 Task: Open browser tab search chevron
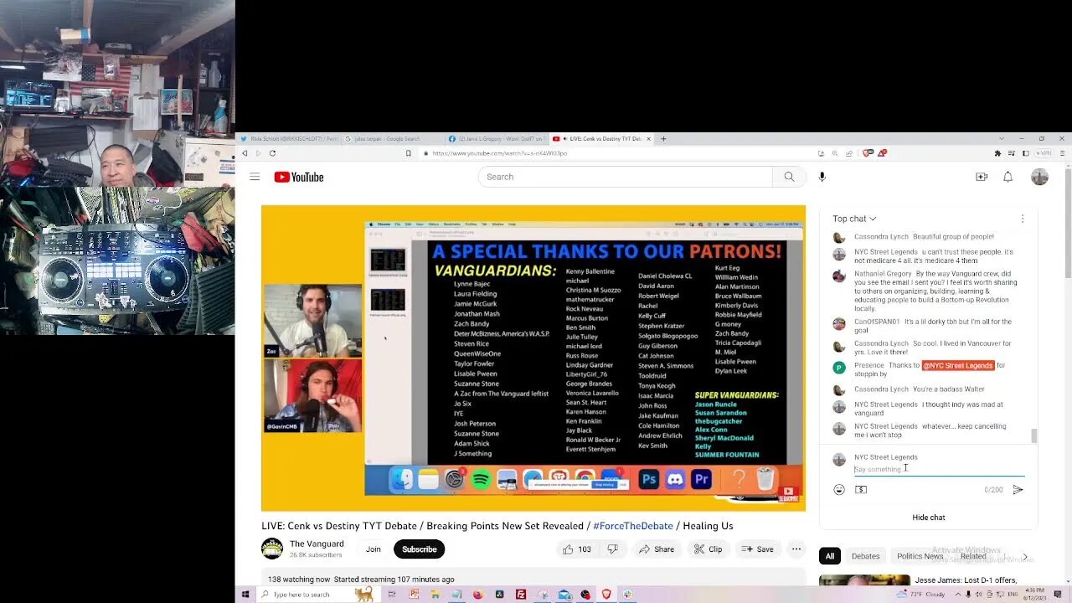coord(1002,139)
